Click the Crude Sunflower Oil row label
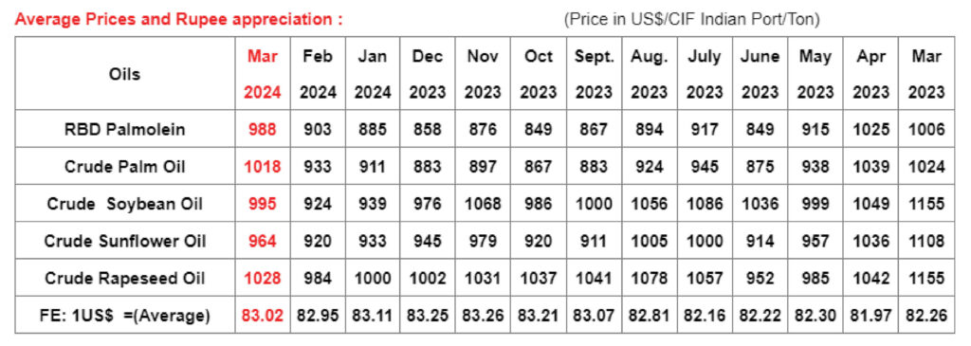The width and height of the screenshot is (971, 346). pos(126,241)
